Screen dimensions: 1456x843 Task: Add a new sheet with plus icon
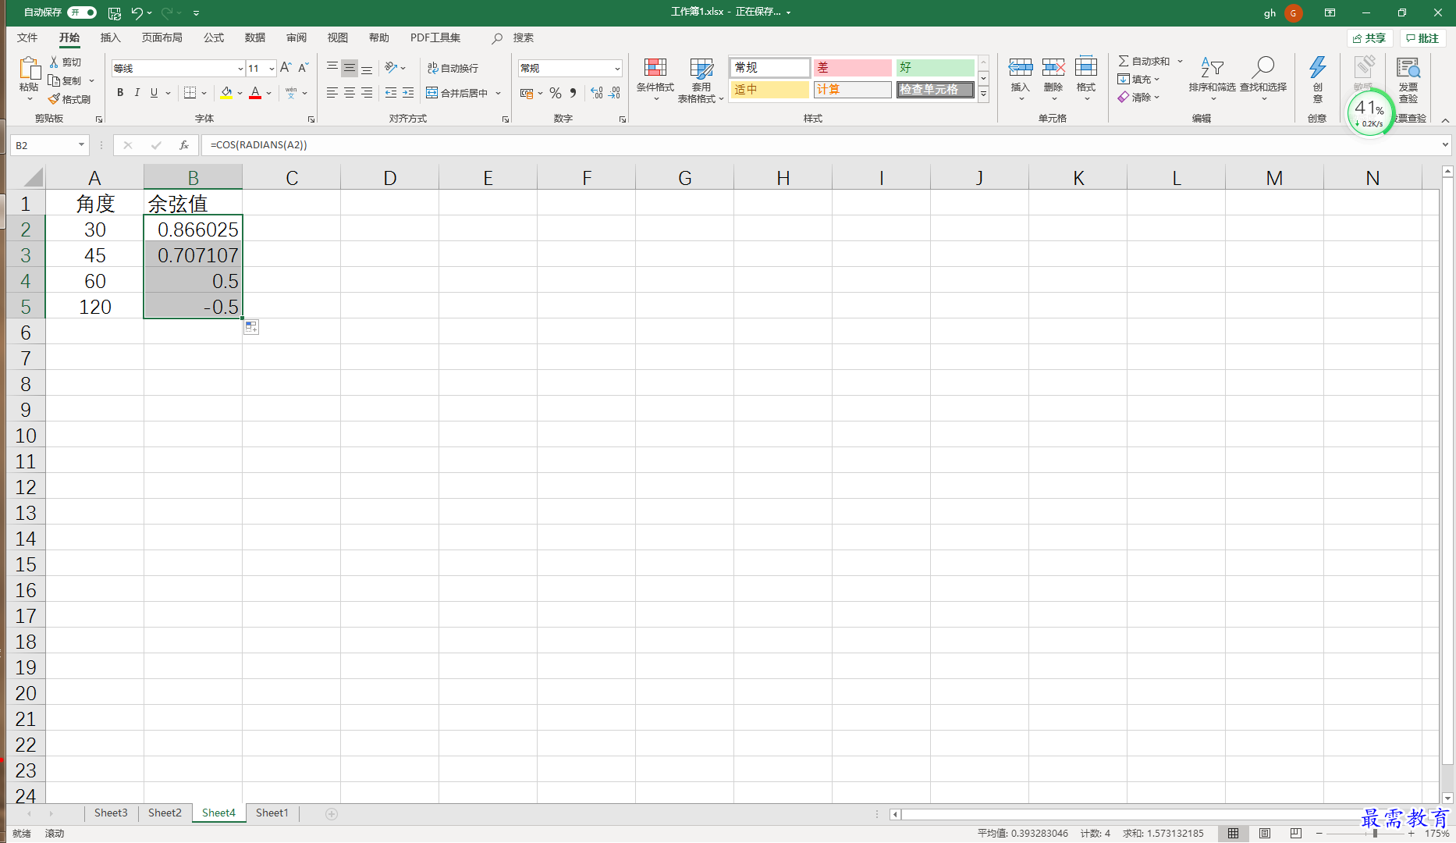click(332, 814)
